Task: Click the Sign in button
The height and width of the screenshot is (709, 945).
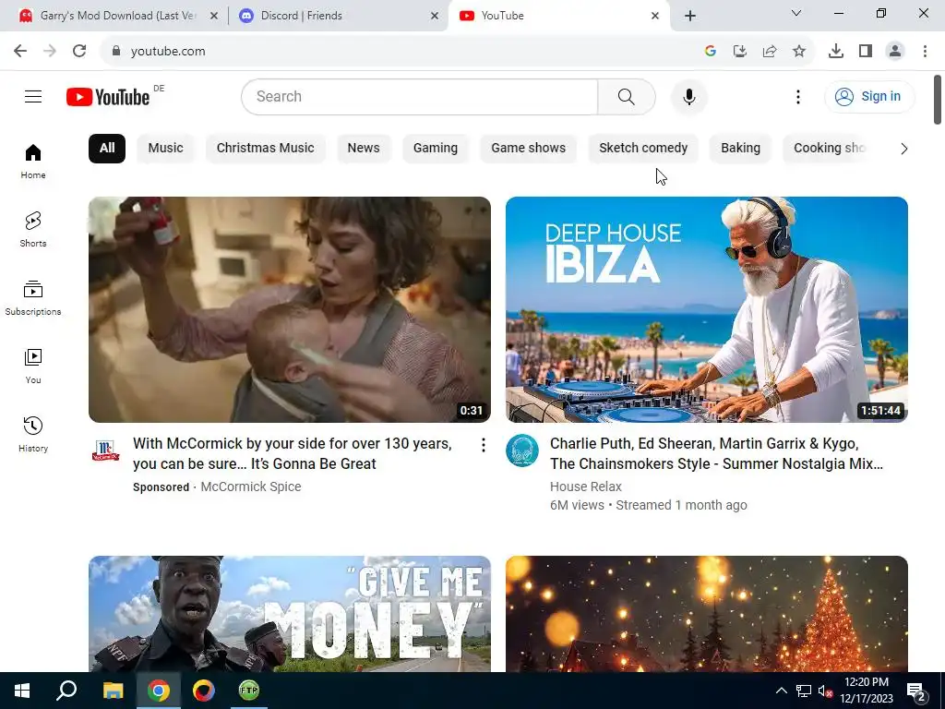Action: click(868, 96)
